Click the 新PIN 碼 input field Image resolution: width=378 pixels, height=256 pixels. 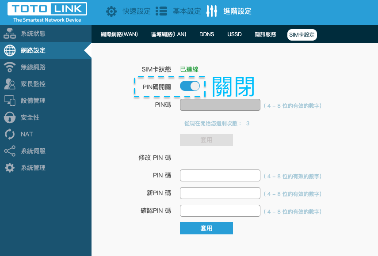coord(220,193)
